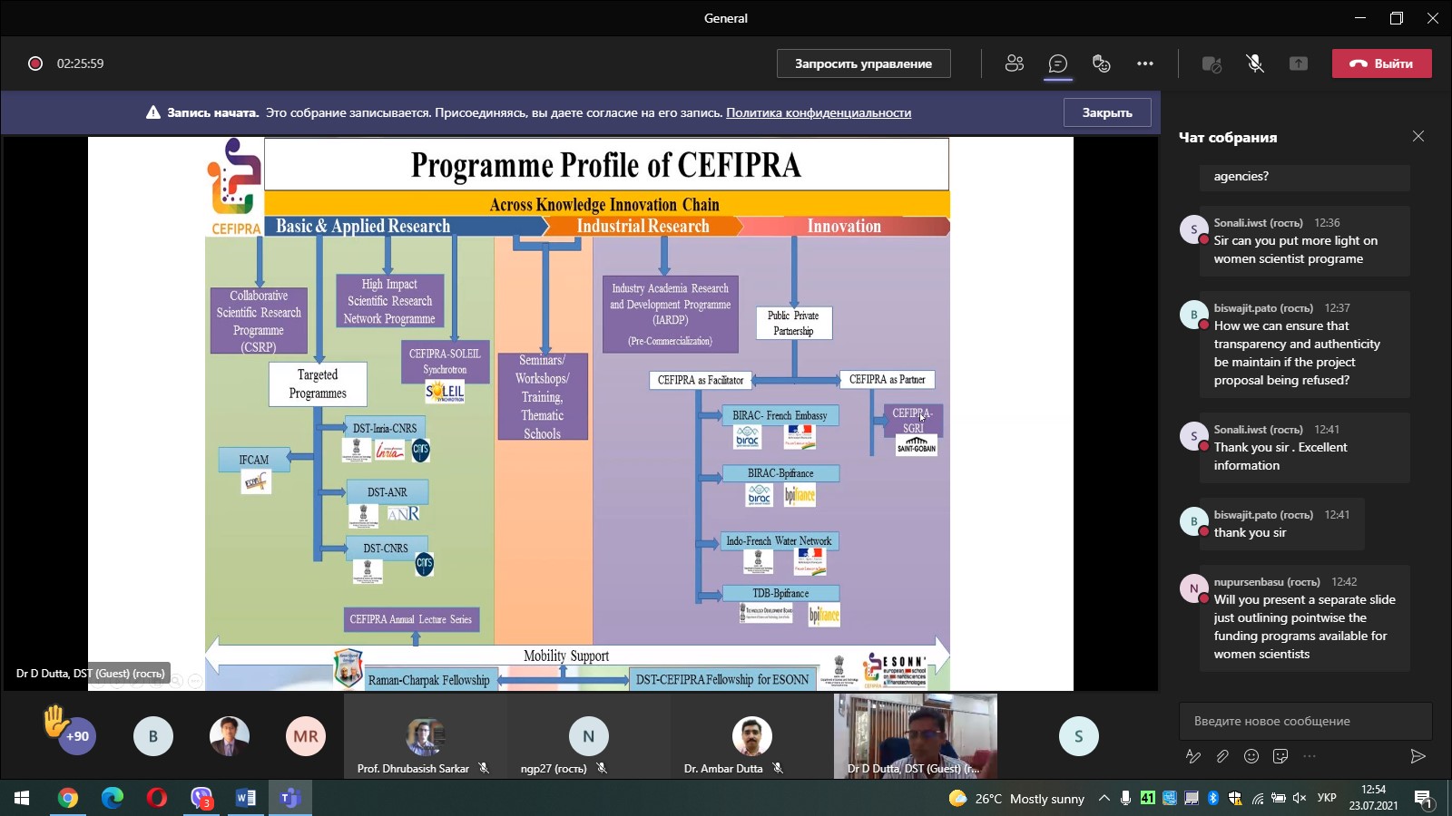The width and height of the screenshot is (1452, 816).
Task: Click biswajit.pato avatar beside transparency question
Action: (x=1193, y=316)
